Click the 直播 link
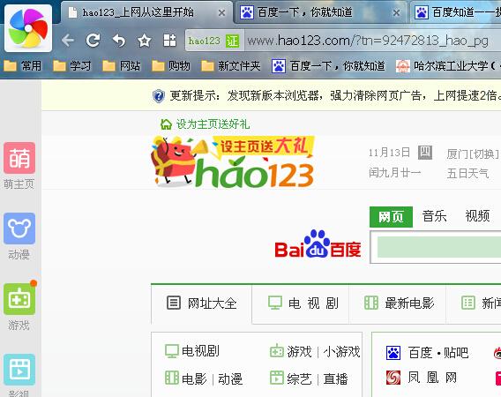 point(335,379)
